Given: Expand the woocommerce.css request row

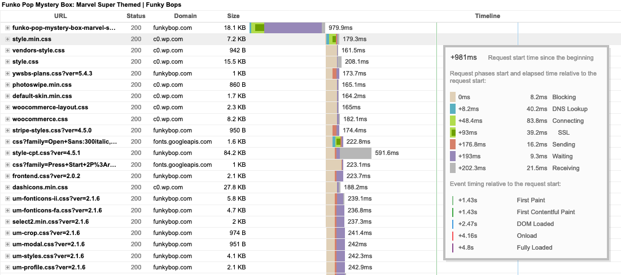Looking at the screenshot, I should coord(7,119).
